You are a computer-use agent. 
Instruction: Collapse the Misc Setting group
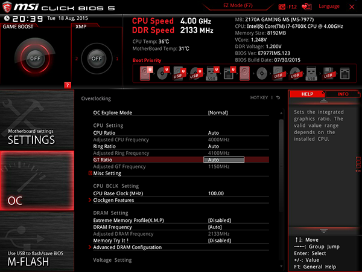click(x=91, y=173)
